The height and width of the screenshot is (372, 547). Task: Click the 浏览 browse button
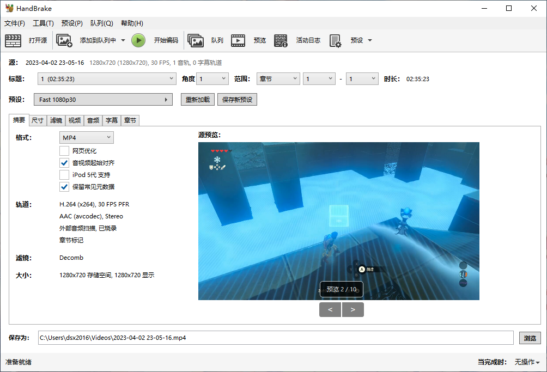click(x=530, y=338)
